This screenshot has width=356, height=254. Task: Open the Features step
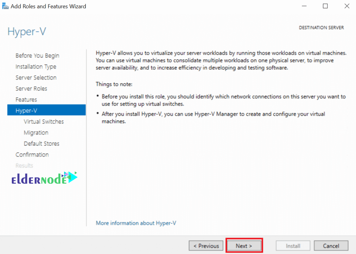click(x=26, y=100)
